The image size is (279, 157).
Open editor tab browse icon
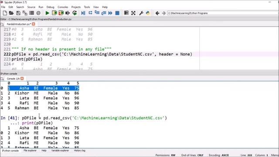tap(2, 24)
